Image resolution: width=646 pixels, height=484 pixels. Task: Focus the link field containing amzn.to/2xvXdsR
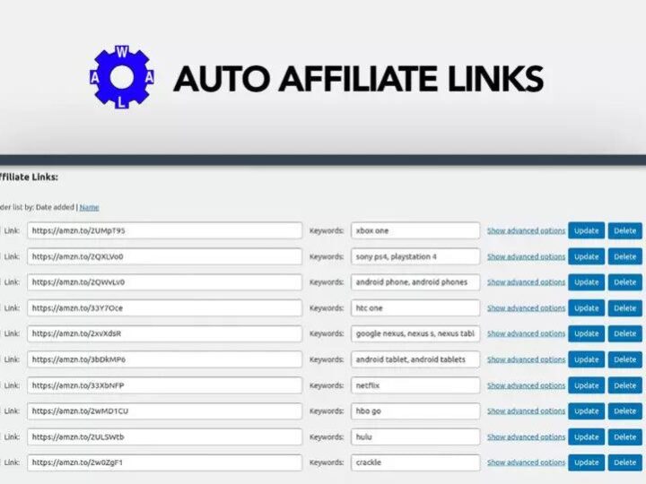(x=165, y=333)
